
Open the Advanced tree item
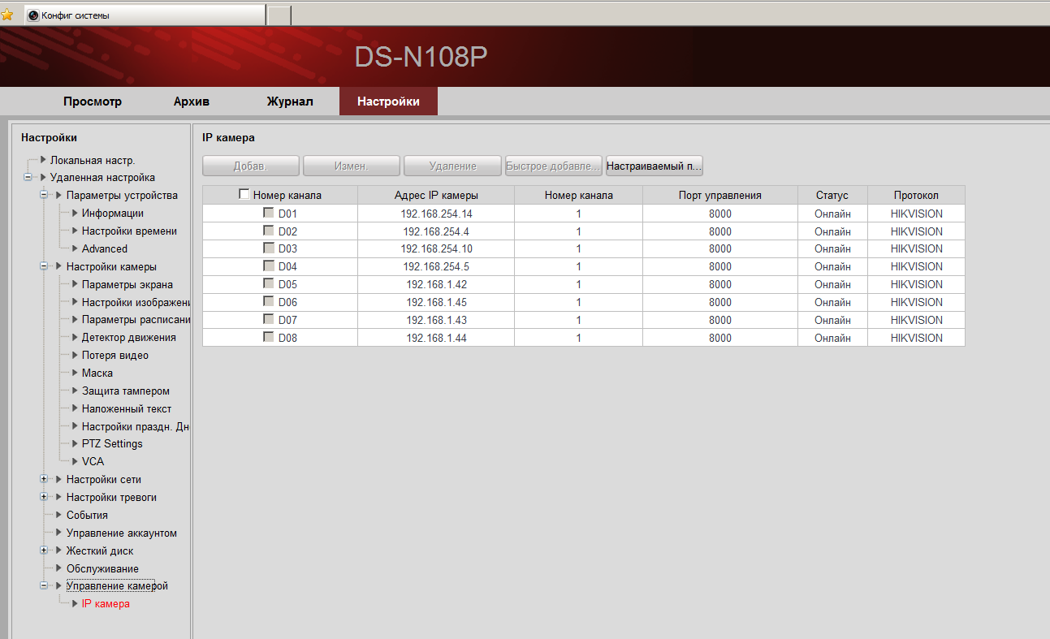pos(105,249)
